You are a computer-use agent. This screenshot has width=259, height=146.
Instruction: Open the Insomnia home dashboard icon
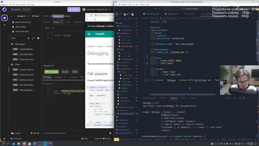tap(4, 18)
